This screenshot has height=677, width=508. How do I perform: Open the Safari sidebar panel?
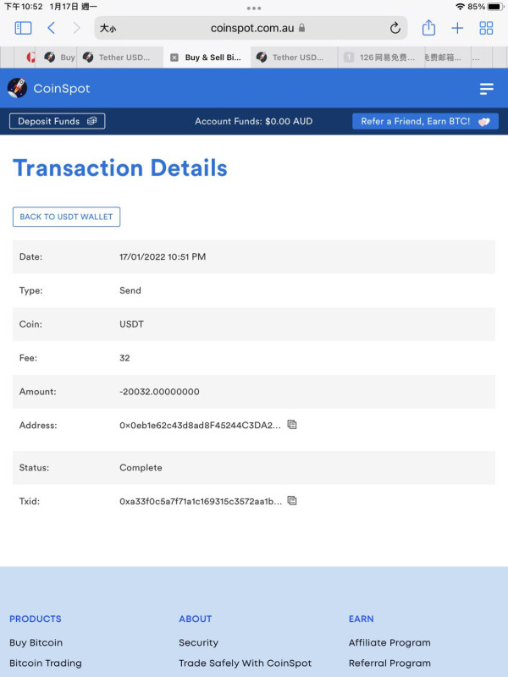coord(24,28)
